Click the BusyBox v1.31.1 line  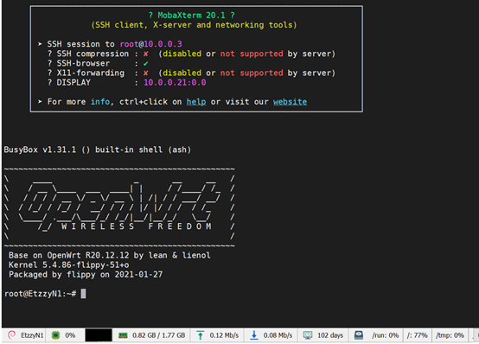click(98, 150)
